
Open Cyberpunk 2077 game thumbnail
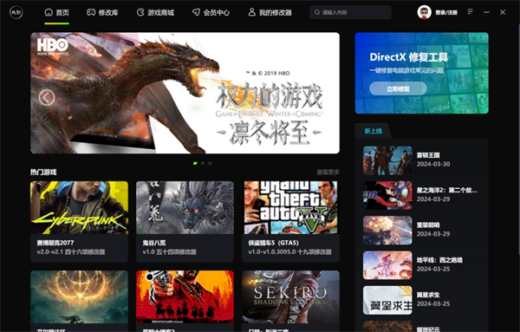pyautogui.click(x=79, y=207)
